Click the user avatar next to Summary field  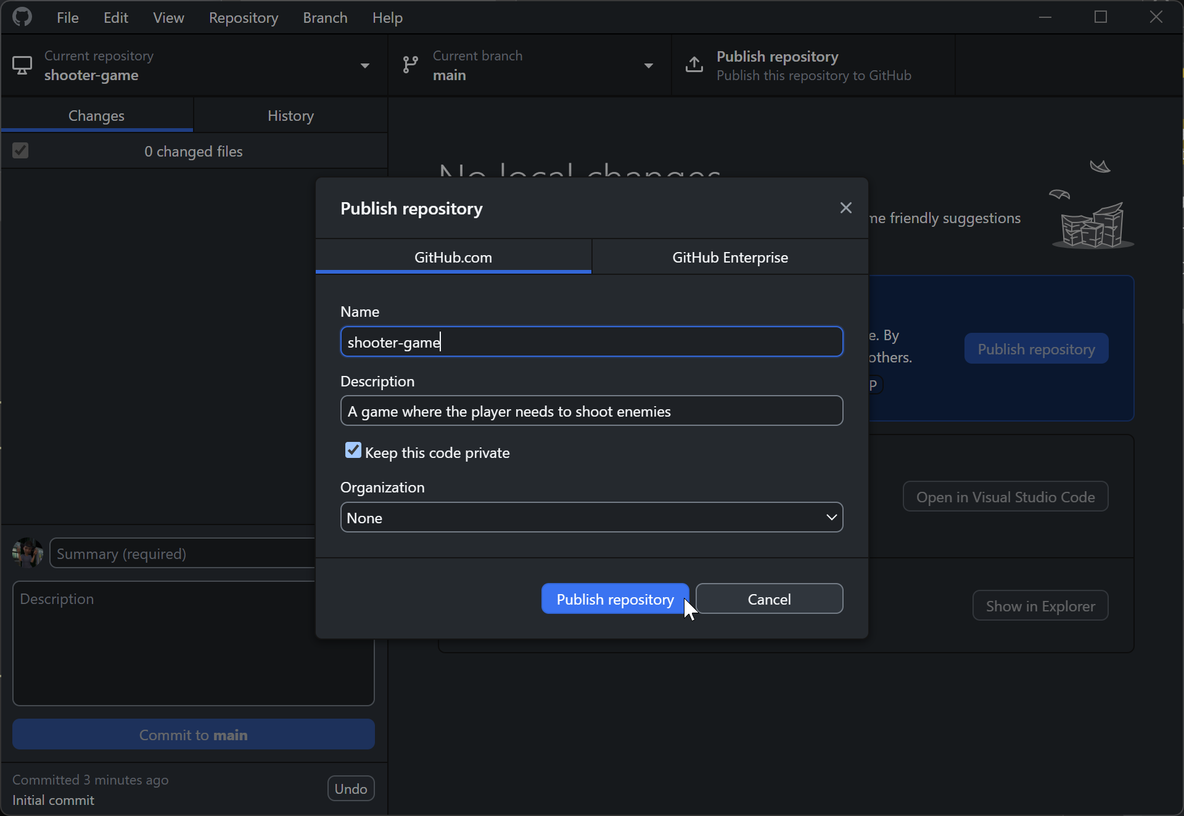coord(28,553)
